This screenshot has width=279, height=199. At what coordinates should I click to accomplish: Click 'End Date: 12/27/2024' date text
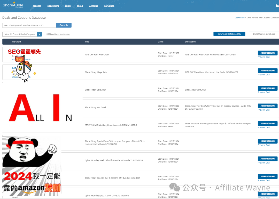click(x=168, y=109)
